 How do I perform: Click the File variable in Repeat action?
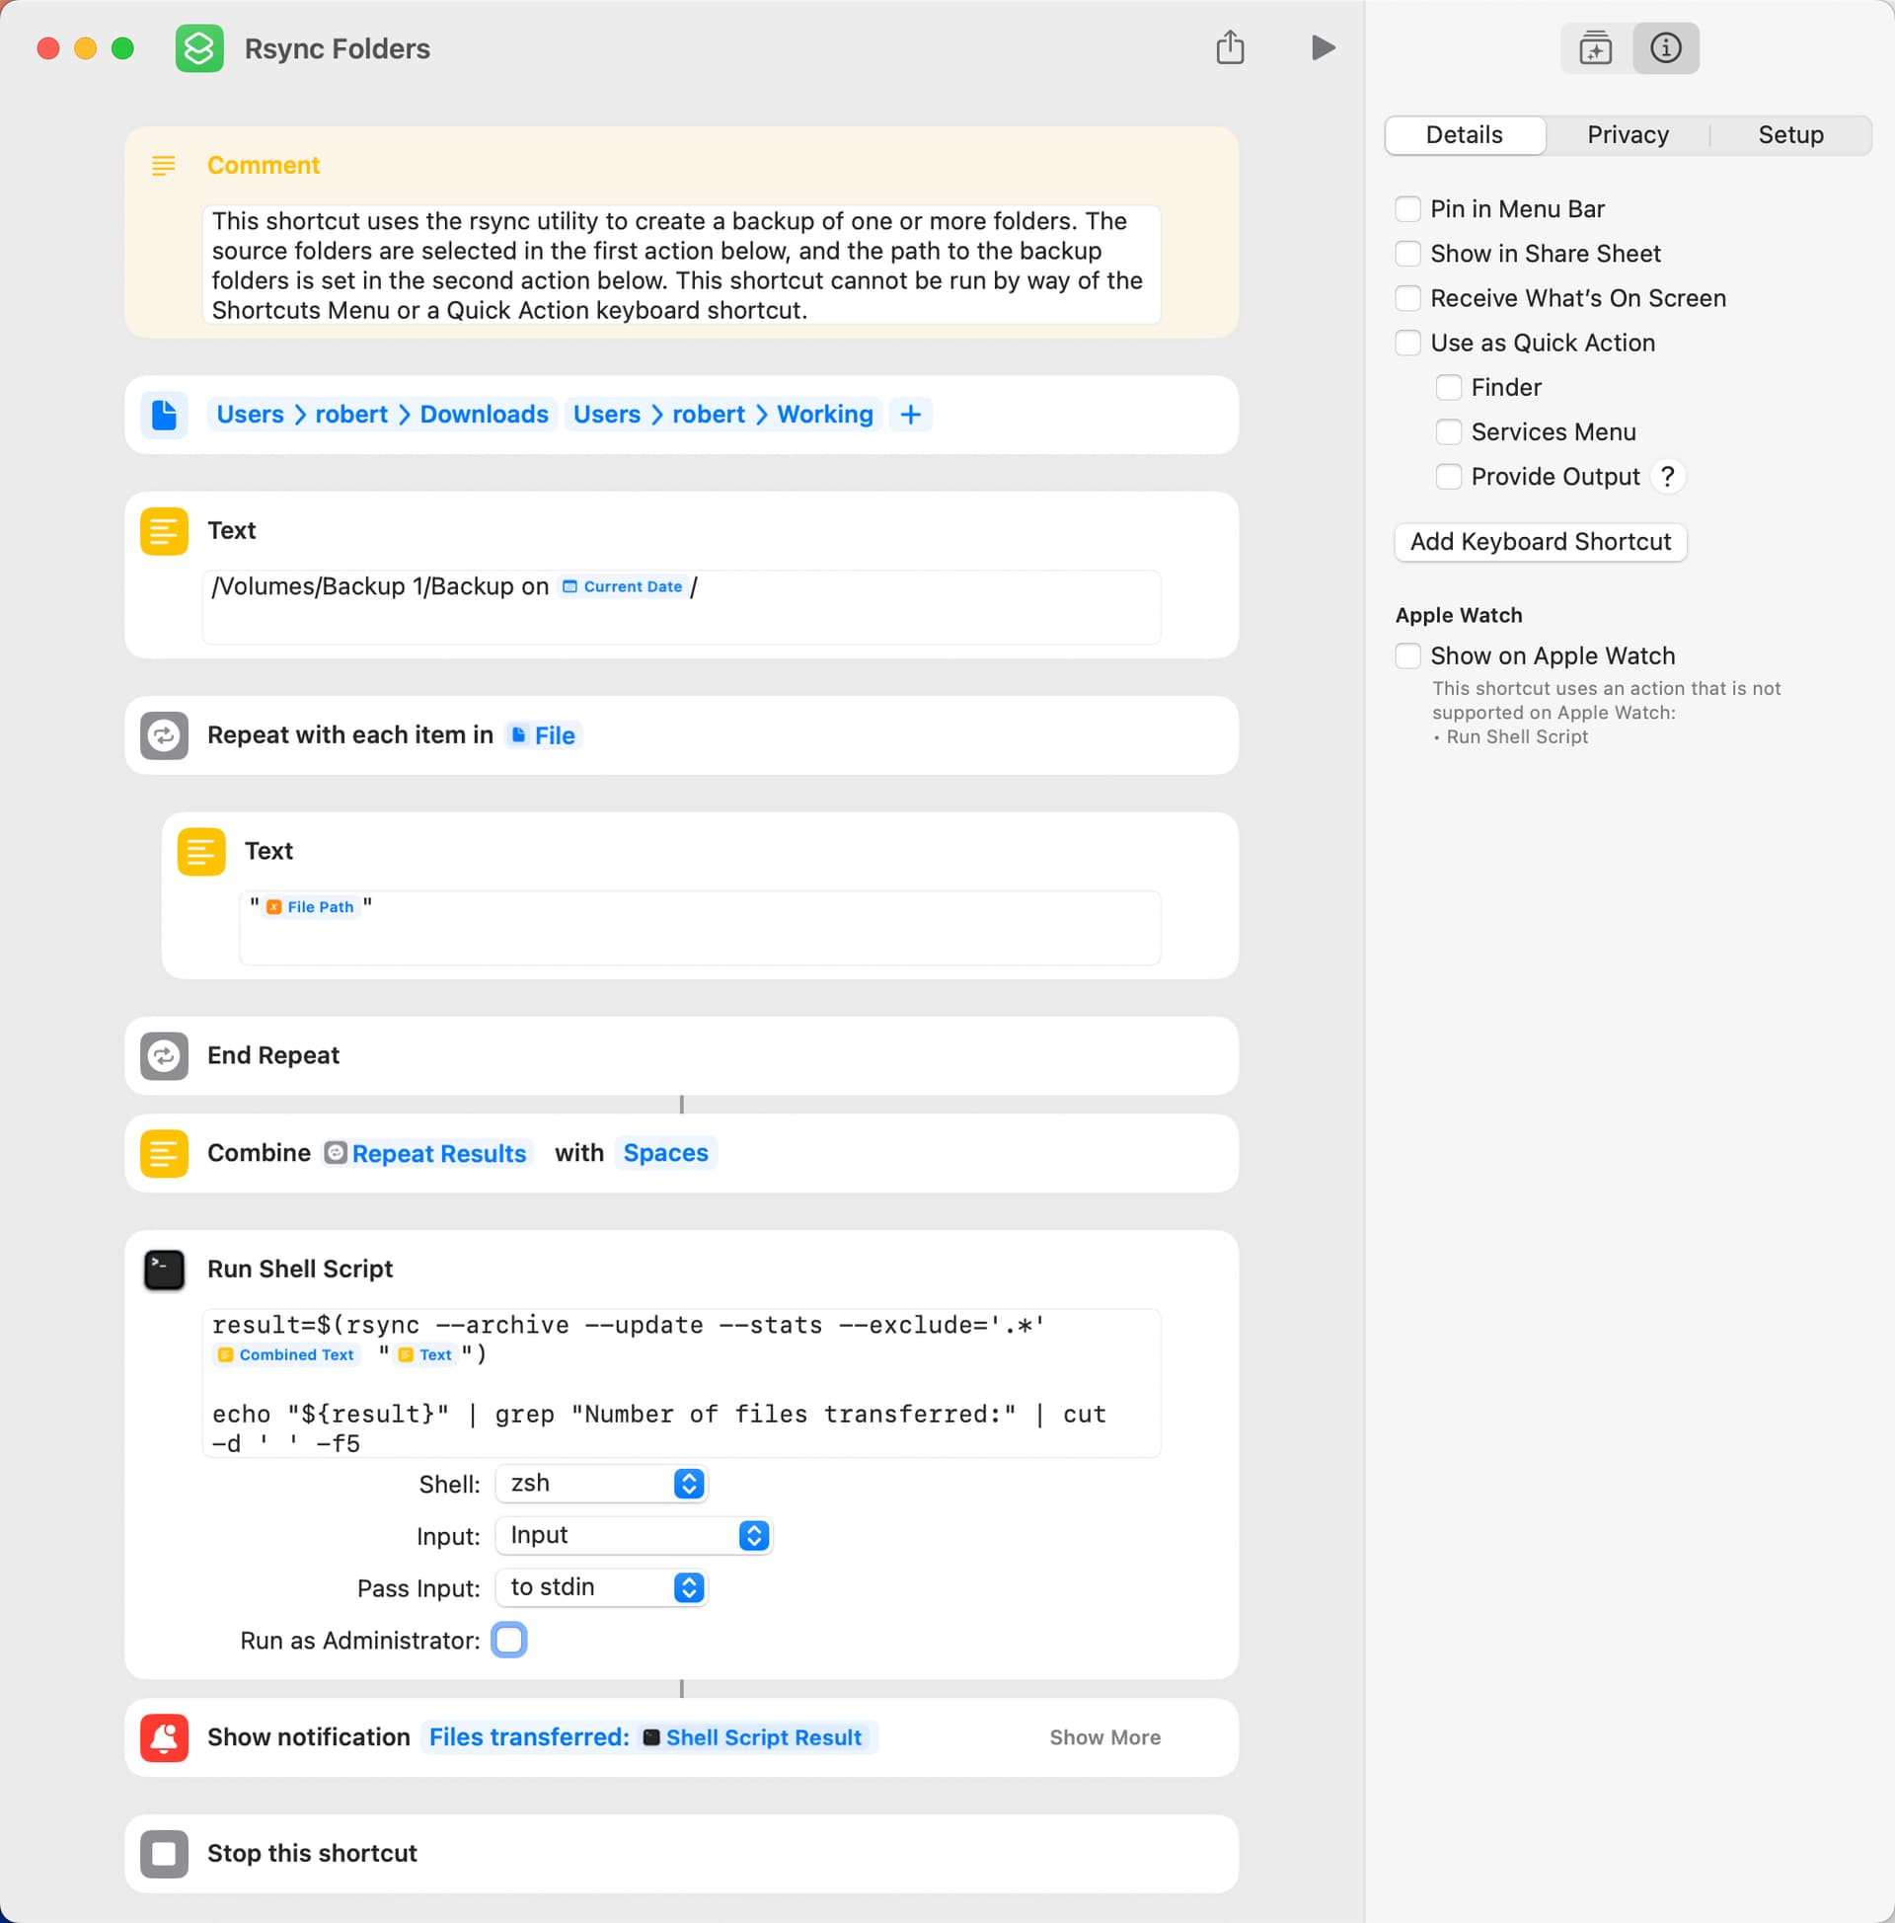tap(543, 735)
